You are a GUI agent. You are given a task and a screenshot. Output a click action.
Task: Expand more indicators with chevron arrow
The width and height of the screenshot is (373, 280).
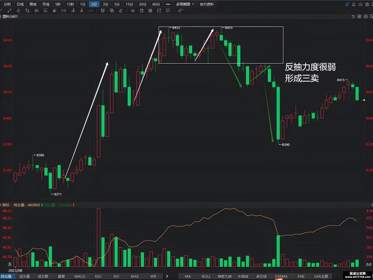click(167, 276)
